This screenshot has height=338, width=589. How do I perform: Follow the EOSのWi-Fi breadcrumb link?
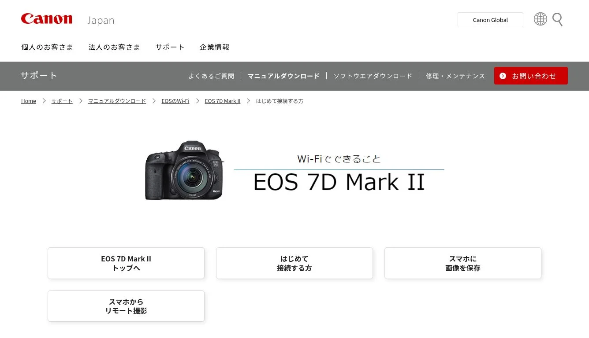[x=175, y=101]
